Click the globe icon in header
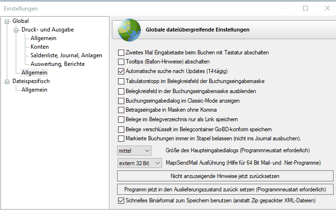 [129, 30]
